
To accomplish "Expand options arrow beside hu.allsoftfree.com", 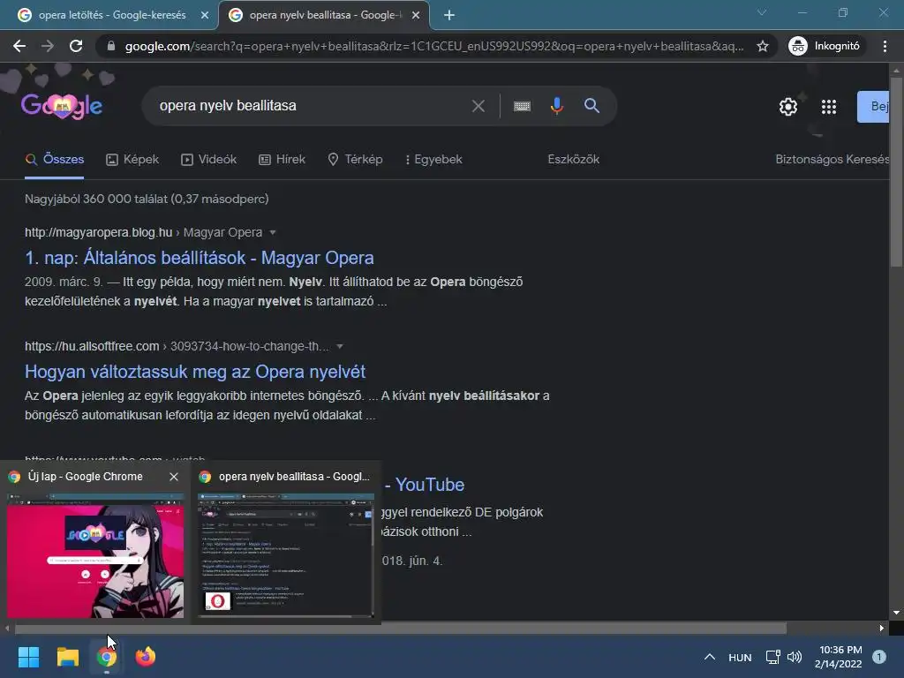I will click(340, 346).
